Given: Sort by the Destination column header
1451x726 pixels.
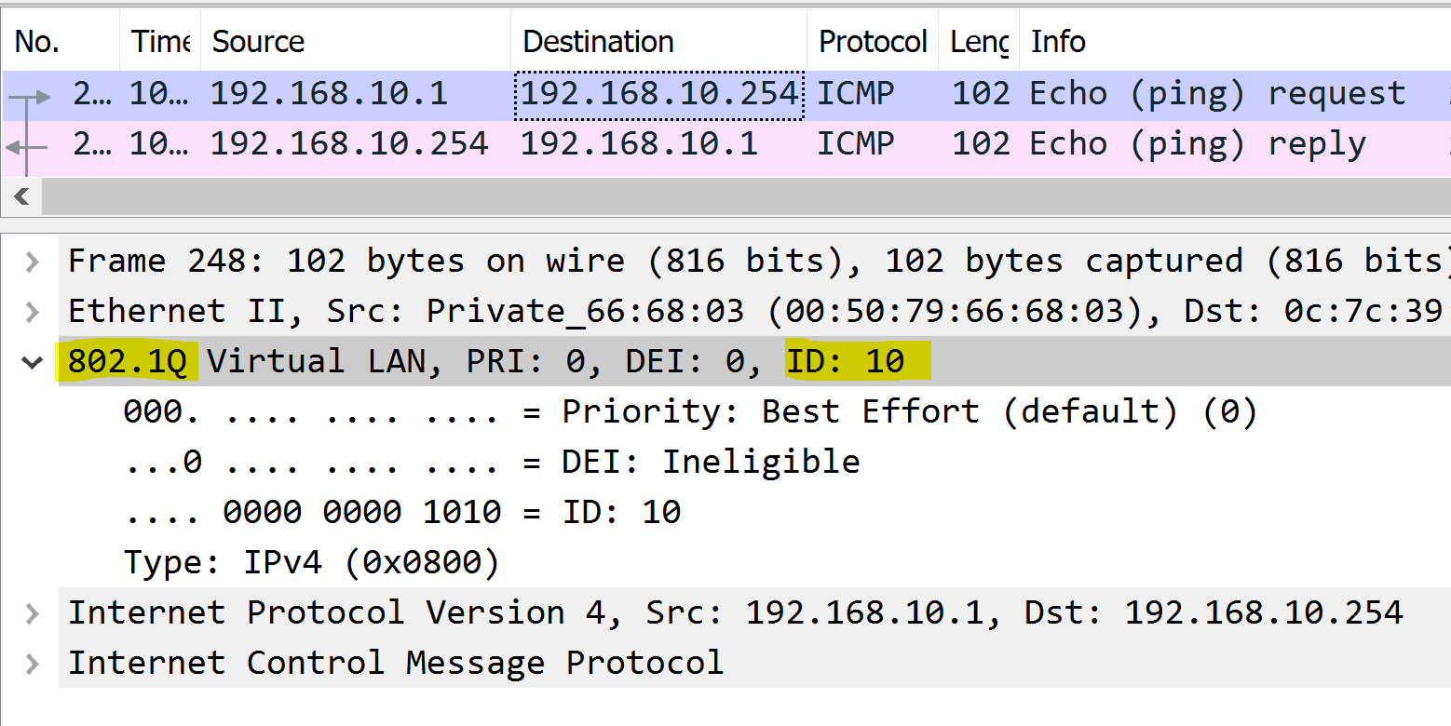Looking at the screenshot, I should [x=658, y=42].
